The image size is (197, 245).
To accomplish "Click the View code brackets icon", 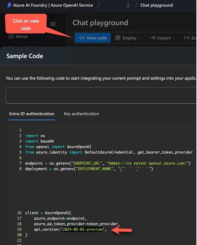I will pyautogui.click(x=82, y=38).
